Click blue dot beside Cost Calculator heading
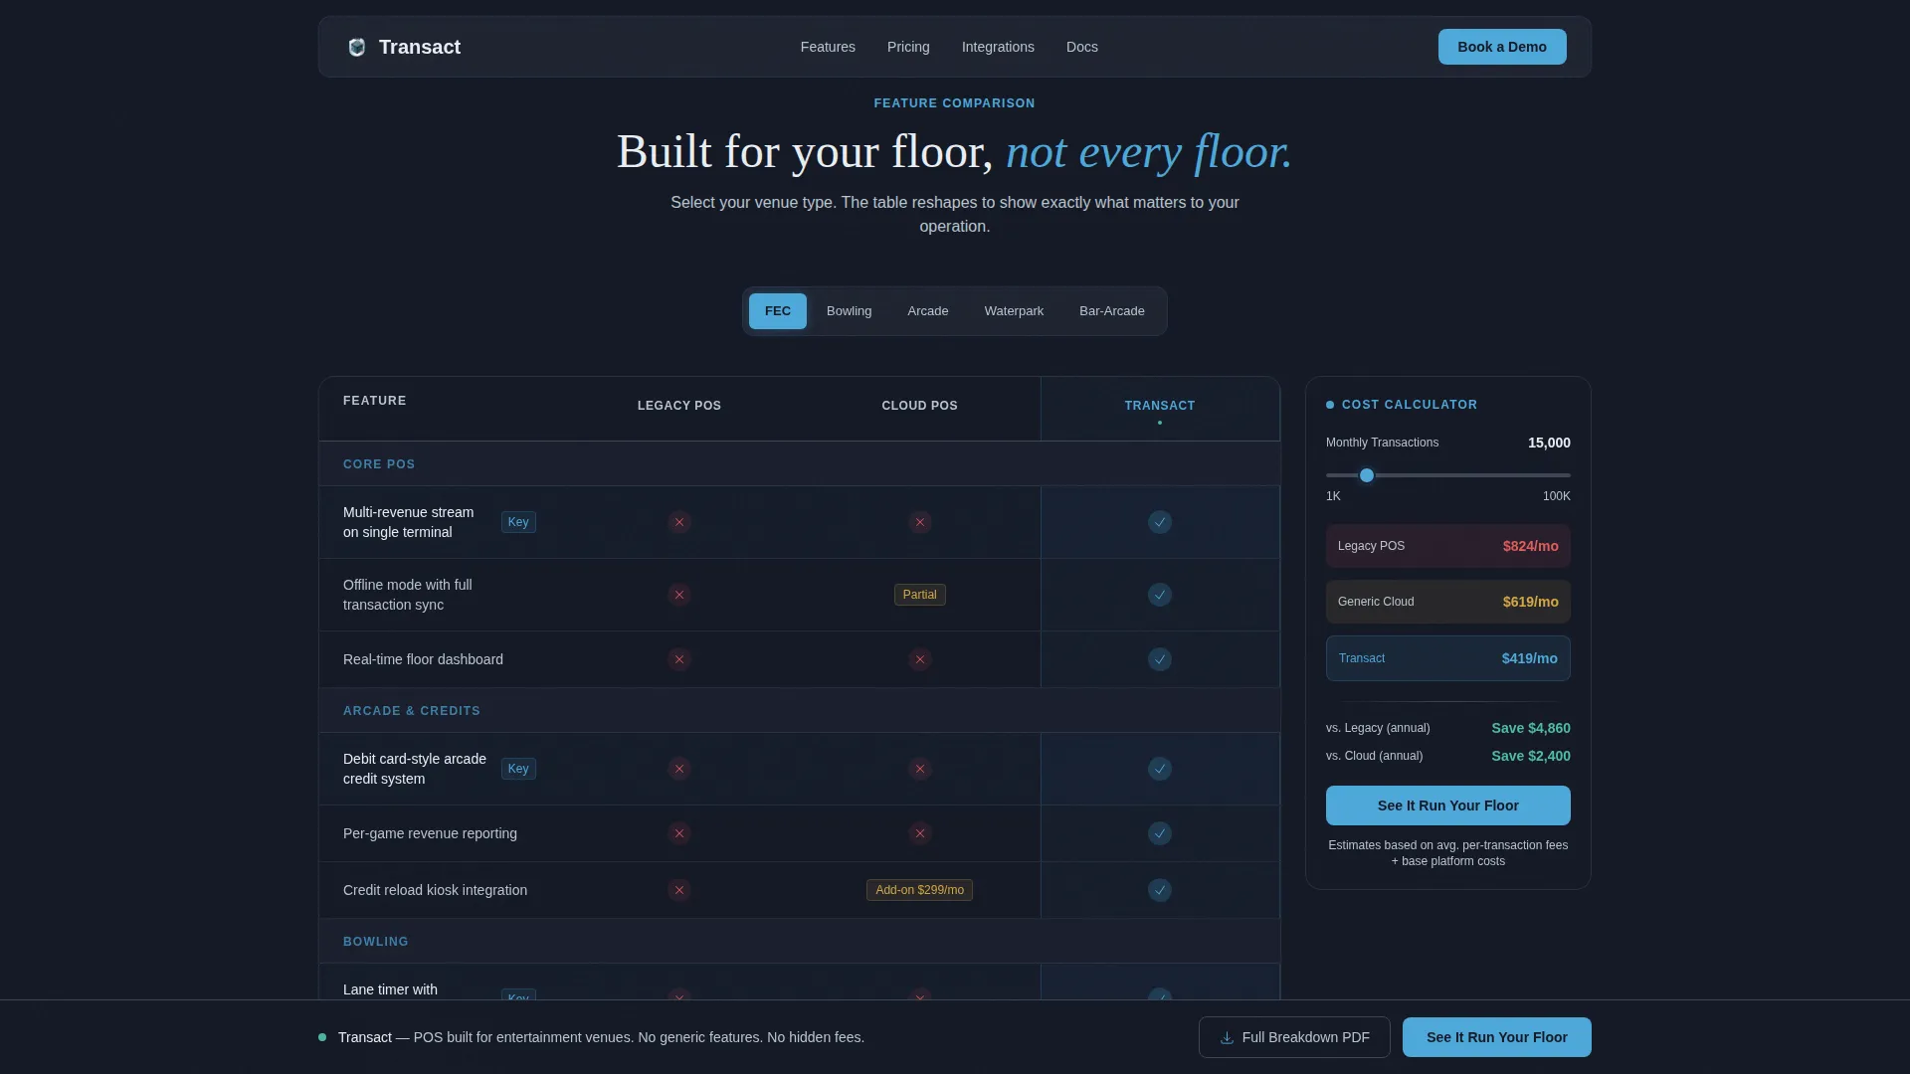 (x=1330, y=405)
